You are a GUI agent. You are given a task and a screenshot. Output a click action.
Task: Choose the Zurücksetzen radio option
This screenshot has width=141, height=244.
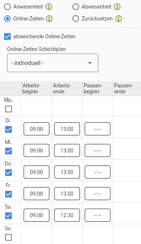pyautogui.click(x=76, y=19)
